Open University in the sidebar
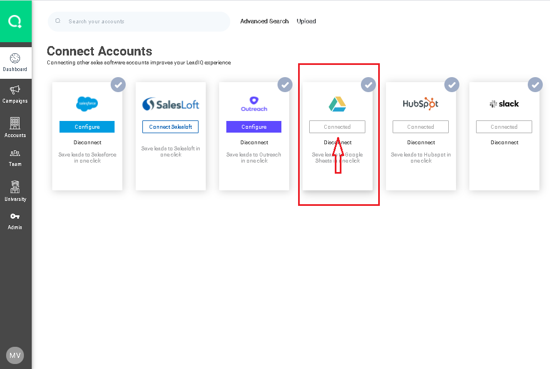The height and width of the screenshot is (369, 550). coord(15,191)
